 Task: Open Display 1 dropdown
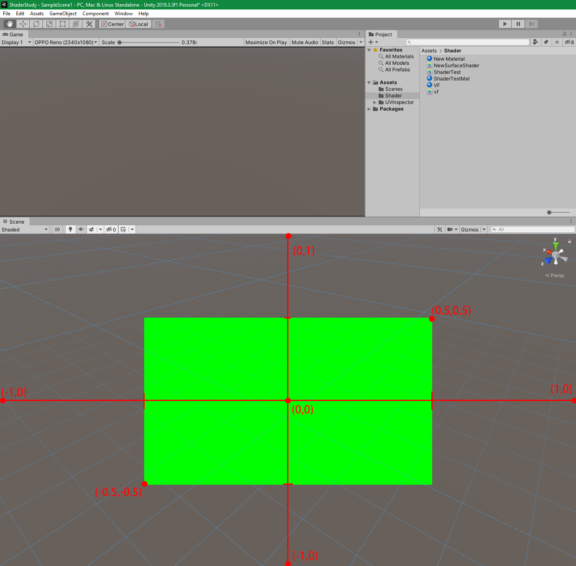point(16,42)
